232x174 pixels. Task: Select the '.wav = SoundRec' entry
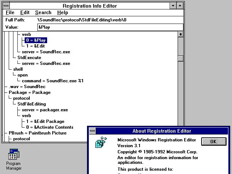(x=27, y=87)
